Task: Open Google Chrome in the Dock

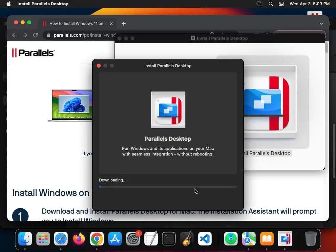Action: coord(97,239)
